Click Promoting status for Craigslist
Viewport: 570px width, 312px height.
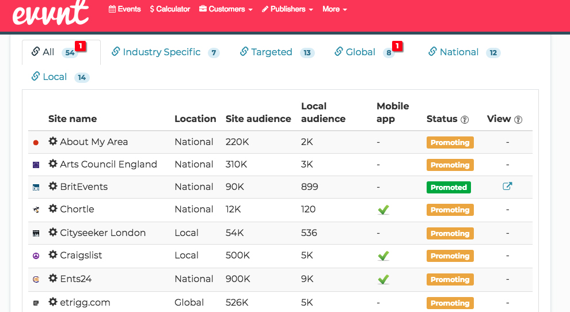click(x=450, y=256)
